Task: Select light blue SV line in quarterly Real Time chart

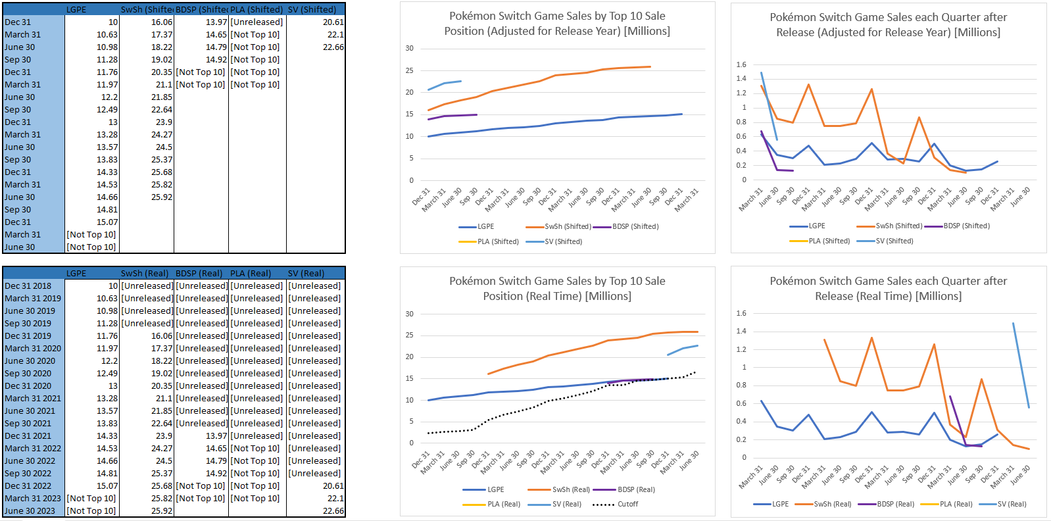Action: [x=1021, y=365]
